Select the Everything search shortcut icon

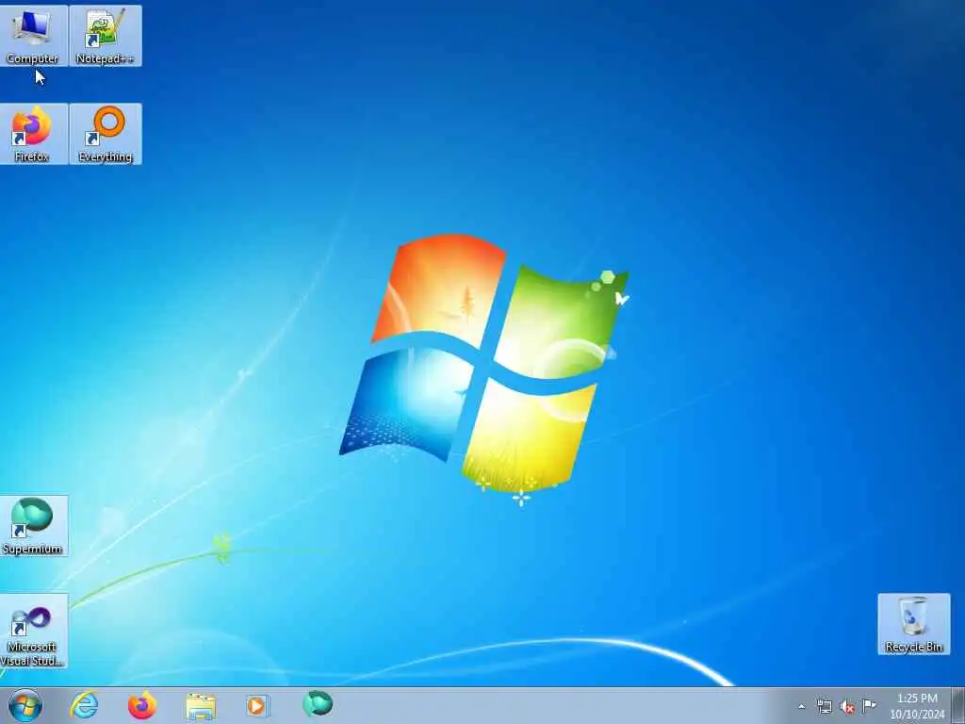(x=106, y=134)
